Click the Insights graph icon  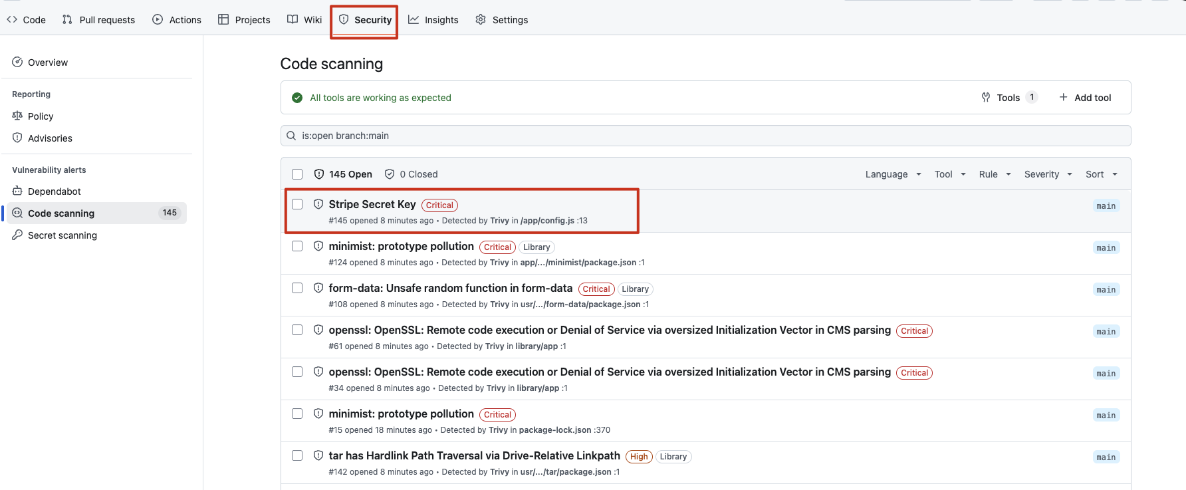click(414, 20)
